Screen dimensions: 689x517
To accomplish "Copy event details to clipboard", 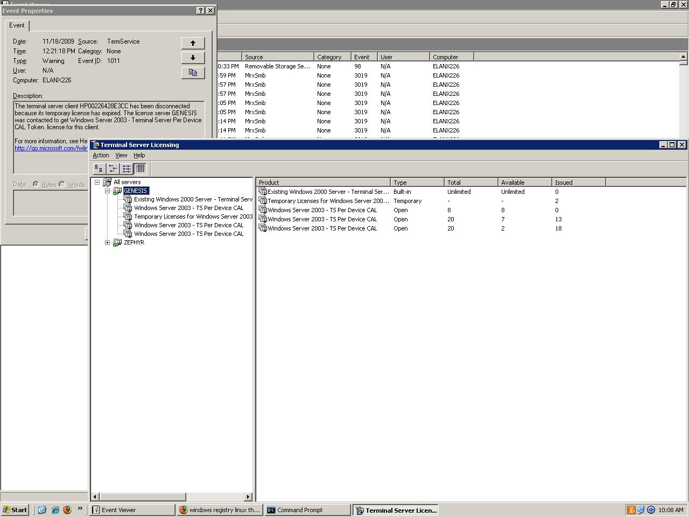I will [x=193, y=72].
